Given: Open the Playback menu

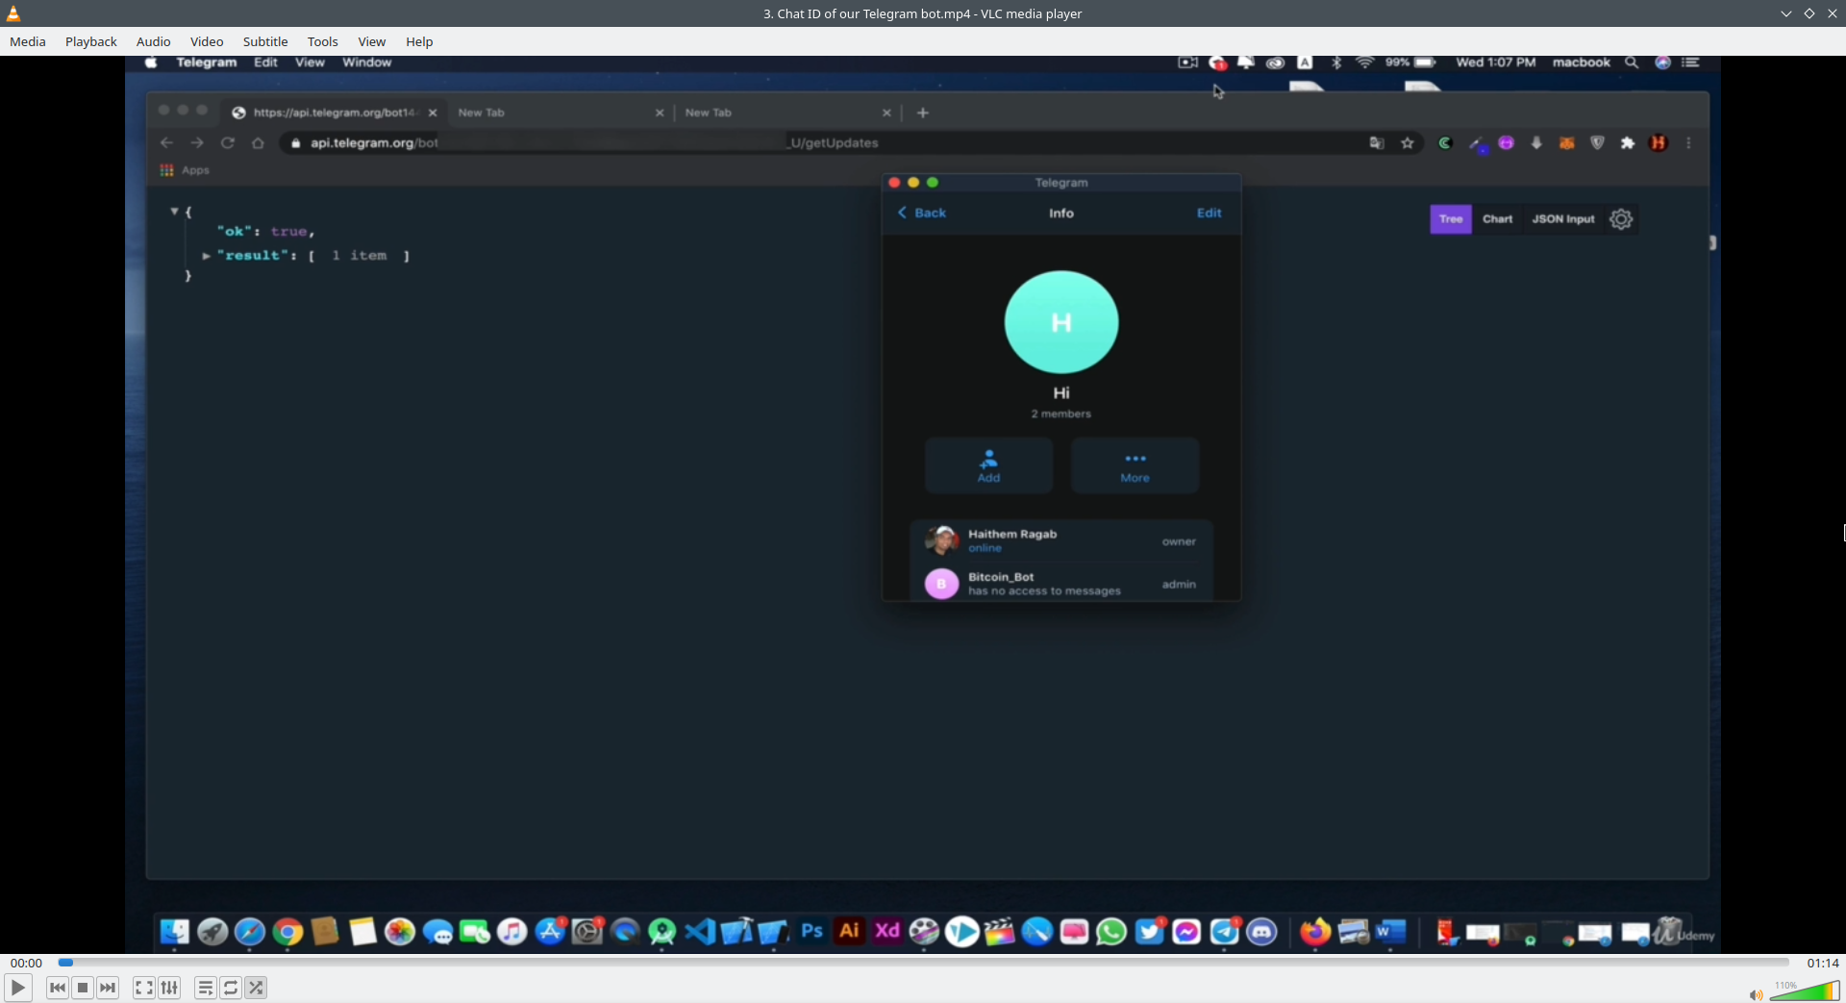Looking at the screenshot, I should (x=91, y=41).
